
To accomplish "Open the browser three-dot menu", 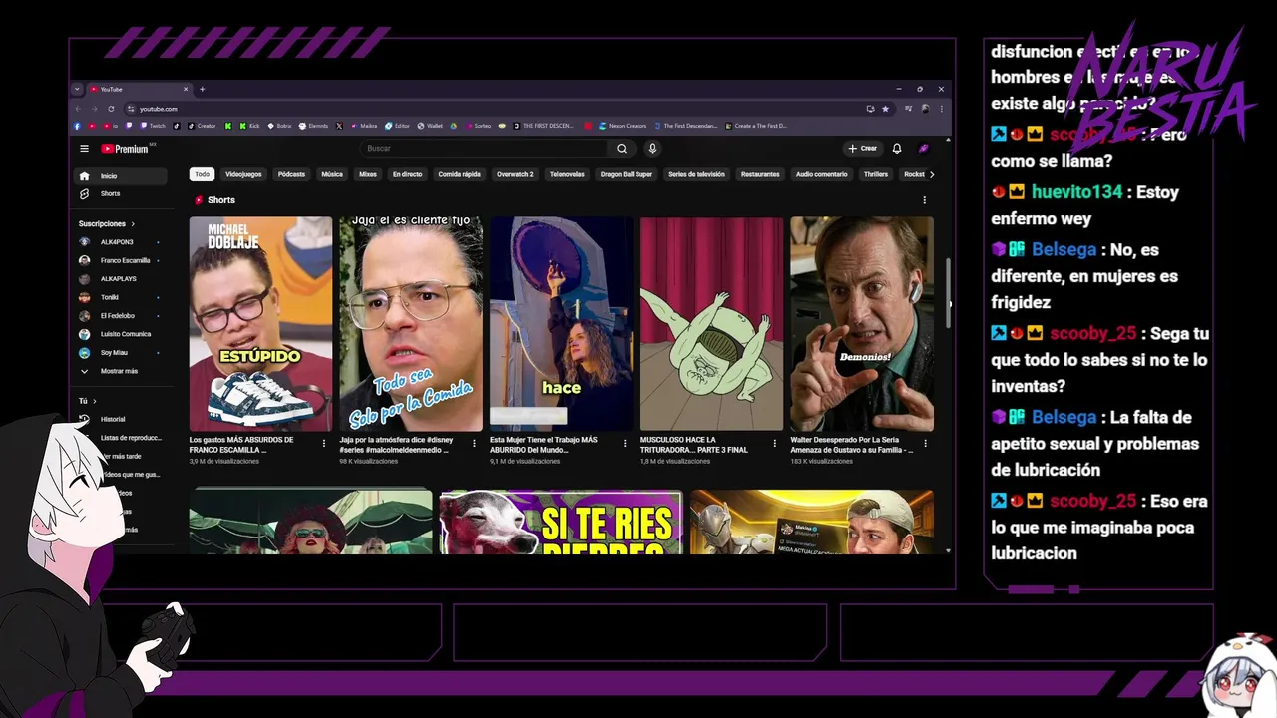I will [x=941, y=108].
